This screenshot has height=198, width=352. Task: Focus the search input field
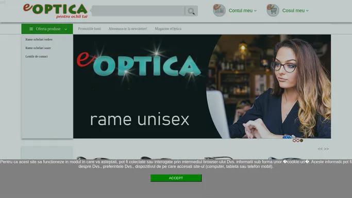click(x=138, y=11)
